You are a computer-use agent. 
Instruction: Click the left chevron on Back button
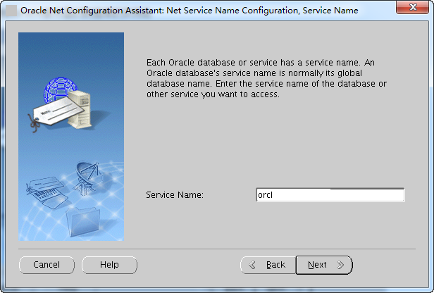(x=252, y=265)
